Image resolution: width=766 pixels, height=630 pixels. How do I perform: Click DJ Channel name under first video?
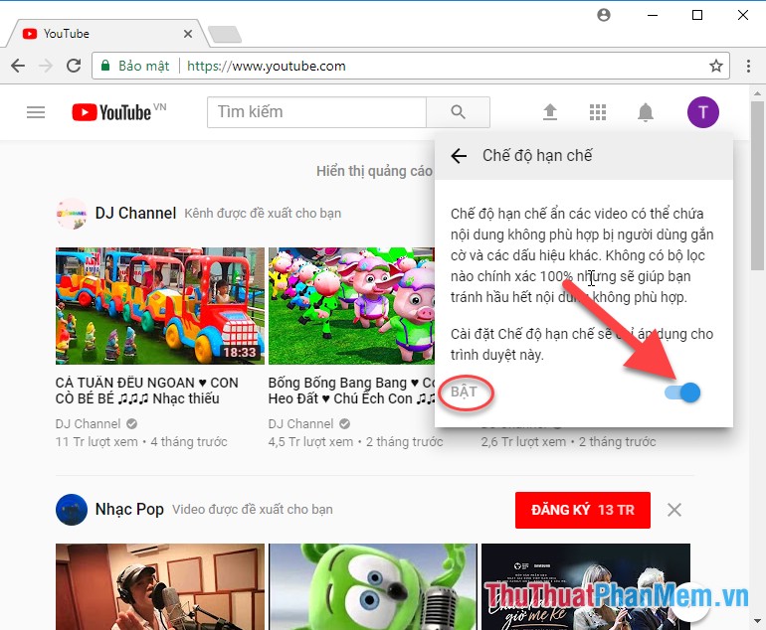tap(88, 423)
